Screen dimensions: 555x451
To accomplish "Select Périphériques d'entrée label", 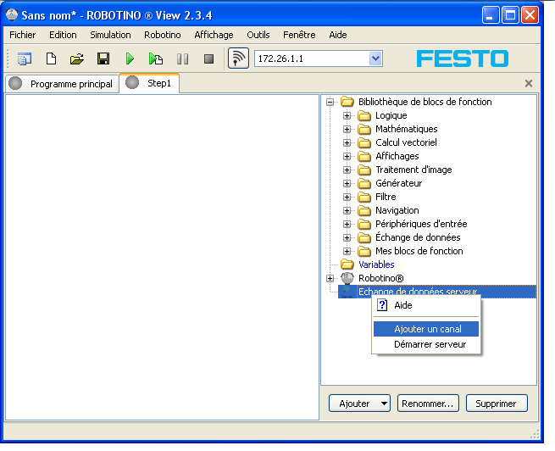I will [x=421, y=224].
